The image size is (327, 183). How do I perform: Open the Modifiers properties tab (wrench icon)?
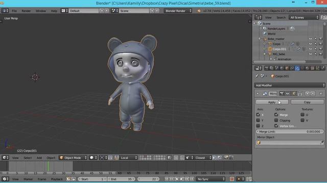pos(297,68)
